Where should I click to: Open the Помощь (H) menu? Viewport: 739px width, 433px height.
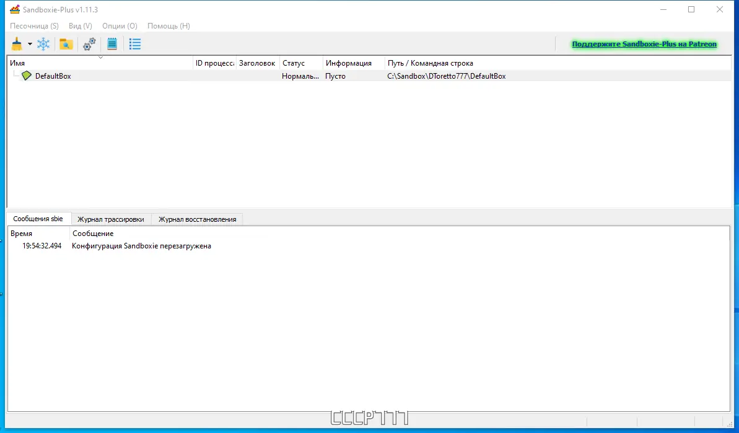[x=168, y=26]
